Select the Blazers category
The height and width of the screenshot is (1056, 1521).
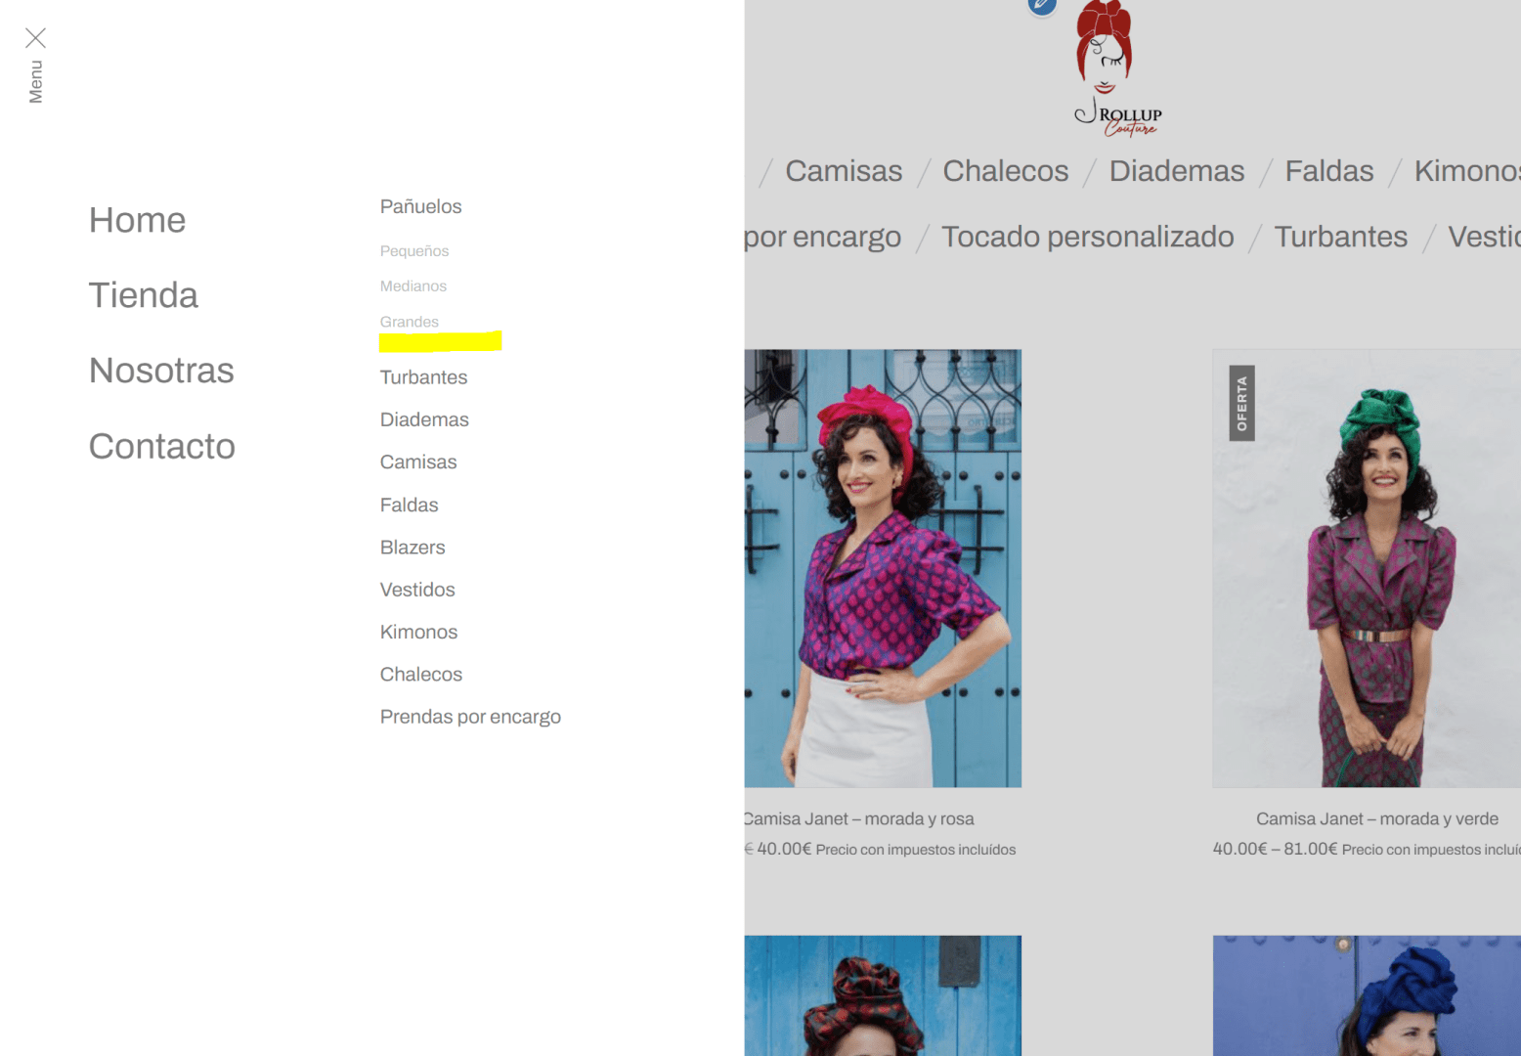[x=413, y=548]
